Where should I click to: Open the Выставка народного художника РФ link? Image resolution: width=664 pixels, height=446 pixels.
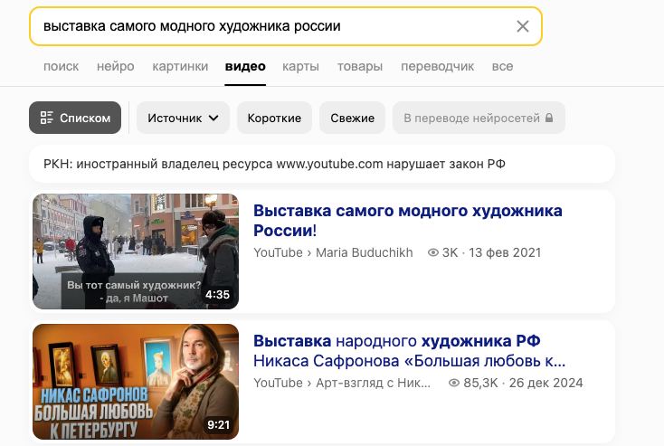click(x=409, y=351)
